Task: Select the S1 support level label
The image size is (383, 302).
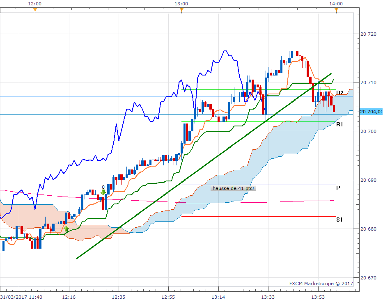Action: click(x=339, y=220)
